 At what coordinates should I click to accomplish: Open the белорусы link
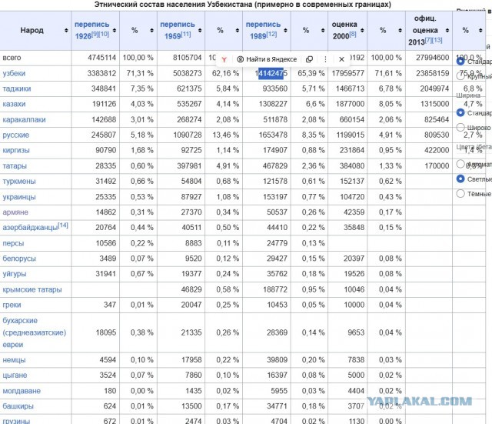(19, 259)
